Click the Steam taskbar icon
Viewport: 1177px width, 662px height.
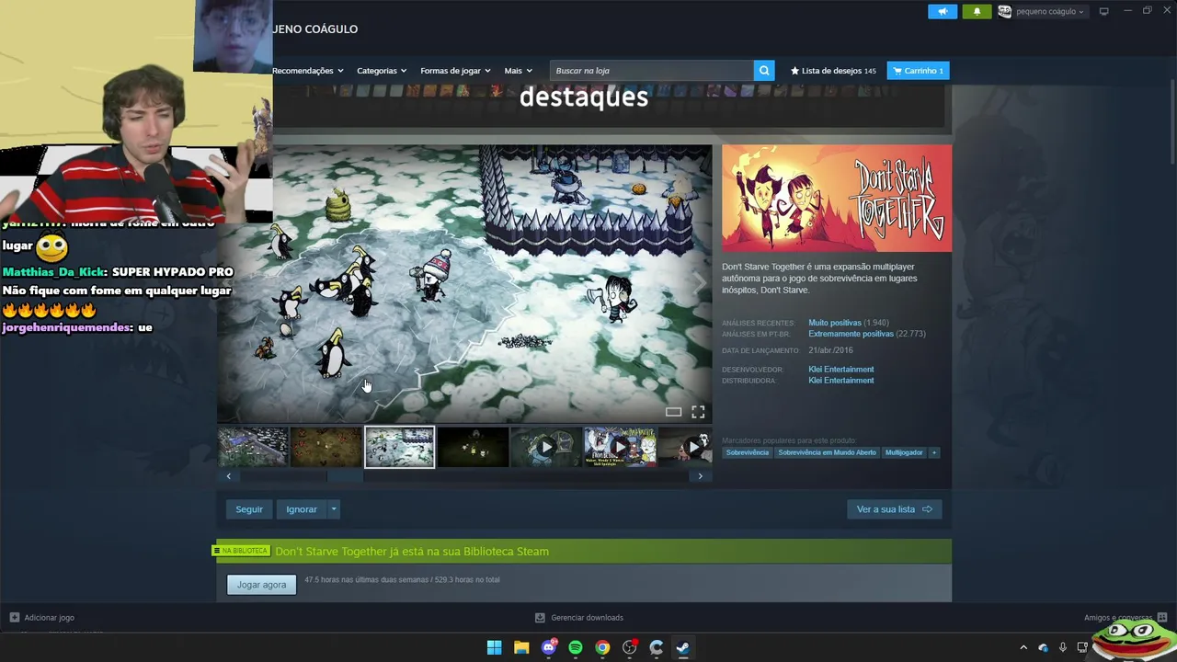[683, 647]
